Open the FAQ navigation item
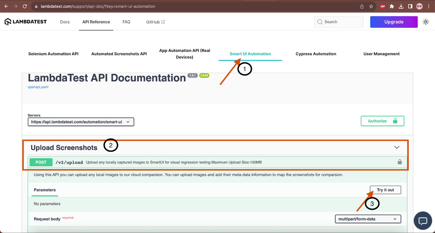Screen dimensions: 435x233 click(126, 22)
